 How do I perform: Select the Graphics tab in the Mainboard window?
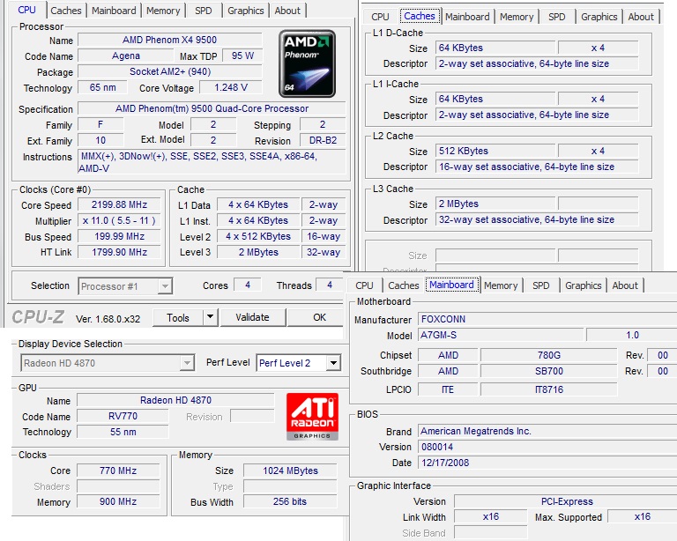tap(583, 285)
